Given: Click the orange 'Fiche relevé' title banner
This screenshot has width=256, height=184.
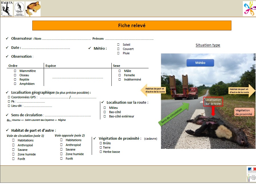Looking at the screenshot, I should tap(132, 25).
